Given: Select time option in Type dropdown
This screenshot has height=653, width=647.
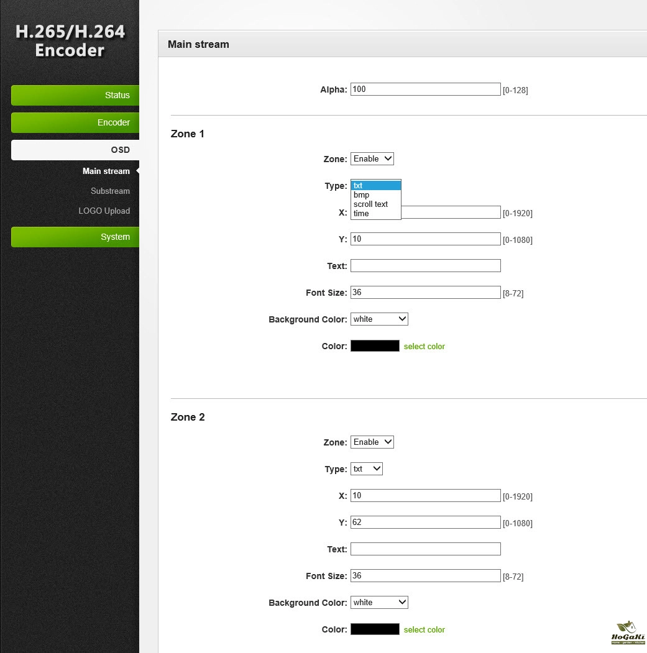Looking at the screenshot, I should 361,213.
